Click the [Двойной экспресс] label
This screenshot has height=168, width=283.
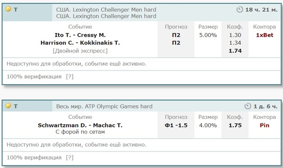click(x=80, y=51)
